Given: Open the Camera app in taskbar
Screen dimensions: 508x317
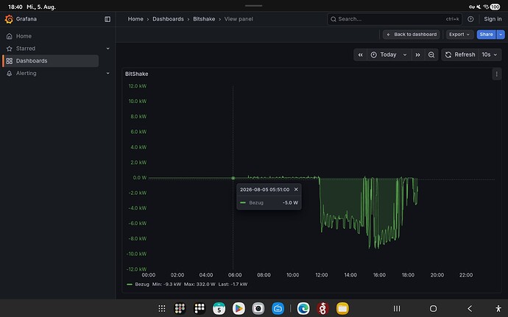Looking at the screenshot, I should click(258, 308).
